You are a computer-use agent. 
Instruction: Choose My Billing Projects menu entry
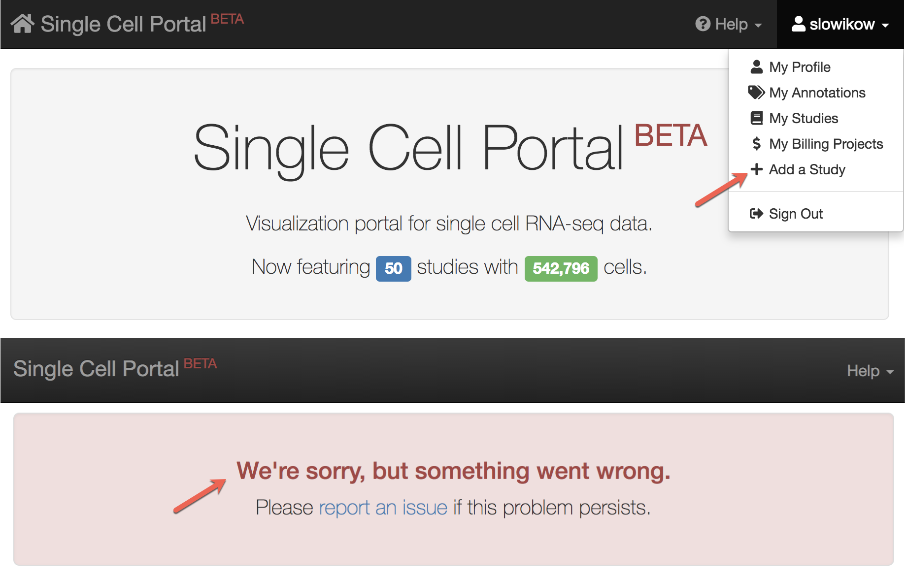(826, 143)
